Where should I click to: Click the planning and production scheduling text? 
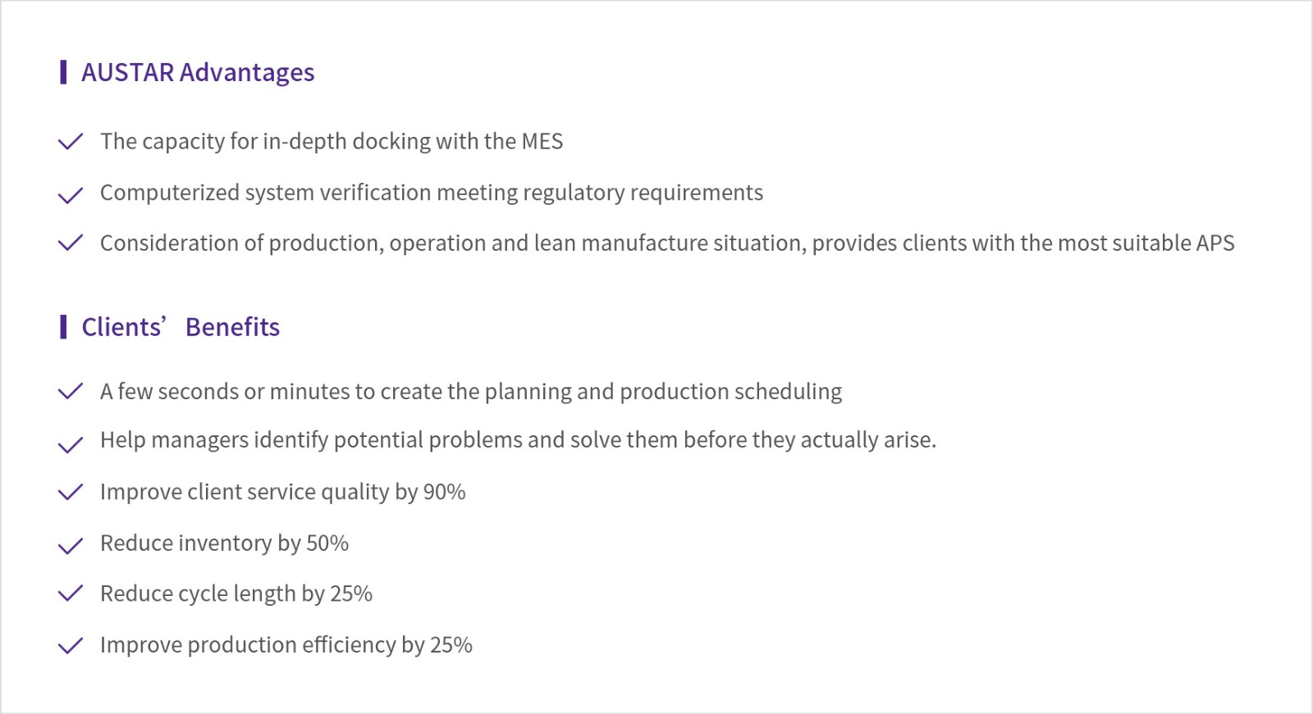pos(471,392)
